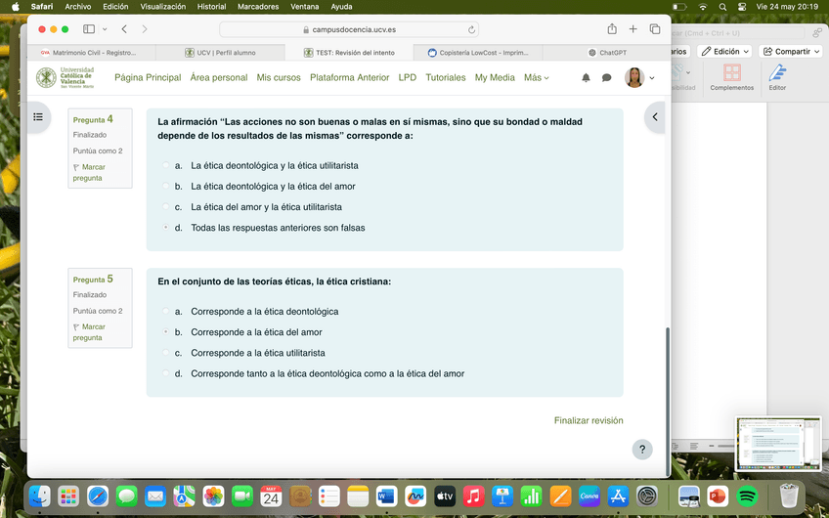Open the notifications bell
The width and height of the screenshot is (829, 518).
tap(586, 78)
